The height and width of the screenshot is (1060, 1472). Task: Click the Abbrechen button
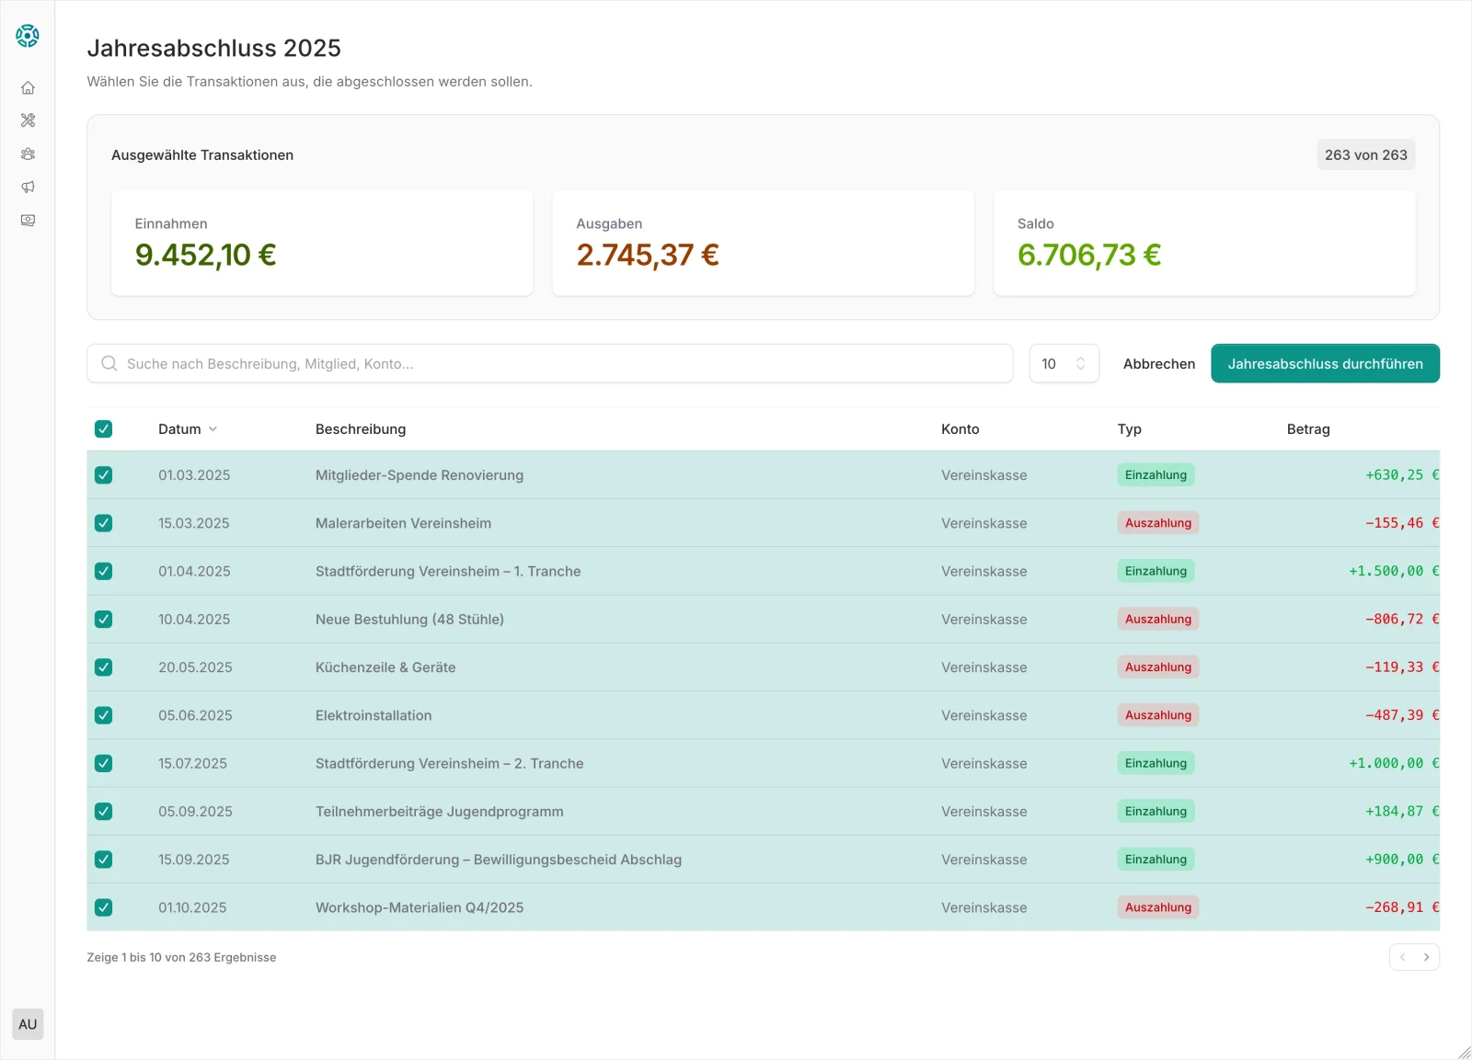(x=1158, y=364)
